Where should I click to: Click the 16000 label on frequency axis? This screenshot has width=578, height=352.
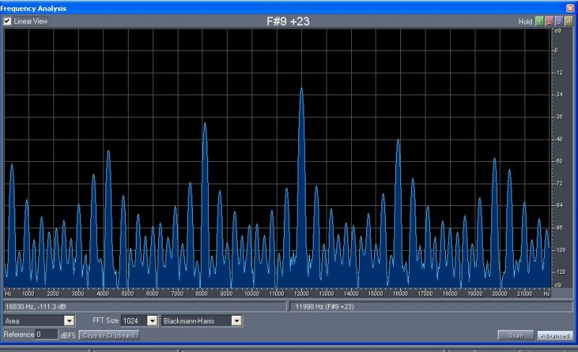[x=400, y=293]
